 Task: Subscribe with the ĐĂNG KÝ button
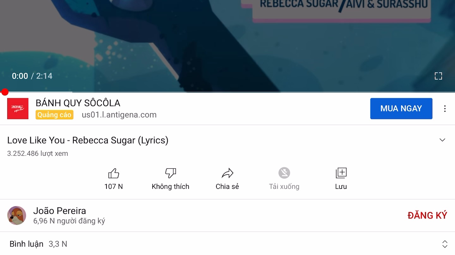pos(427,215)
